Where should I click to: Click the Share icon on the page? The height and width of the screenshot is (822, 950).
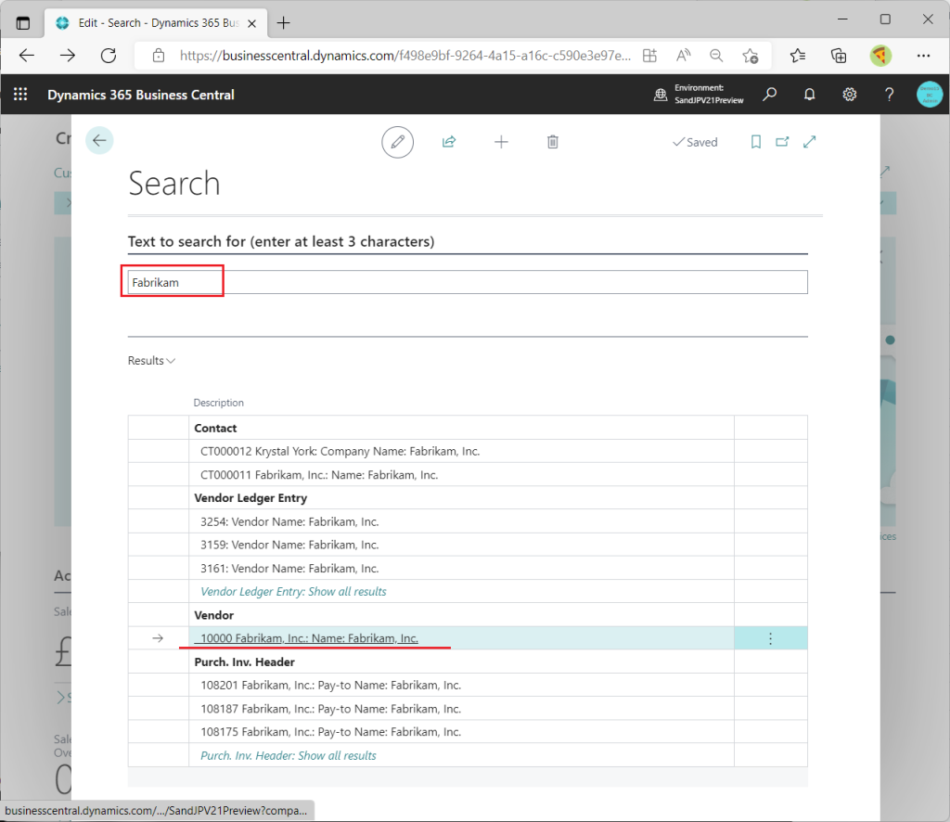click(x=449, y=142)
